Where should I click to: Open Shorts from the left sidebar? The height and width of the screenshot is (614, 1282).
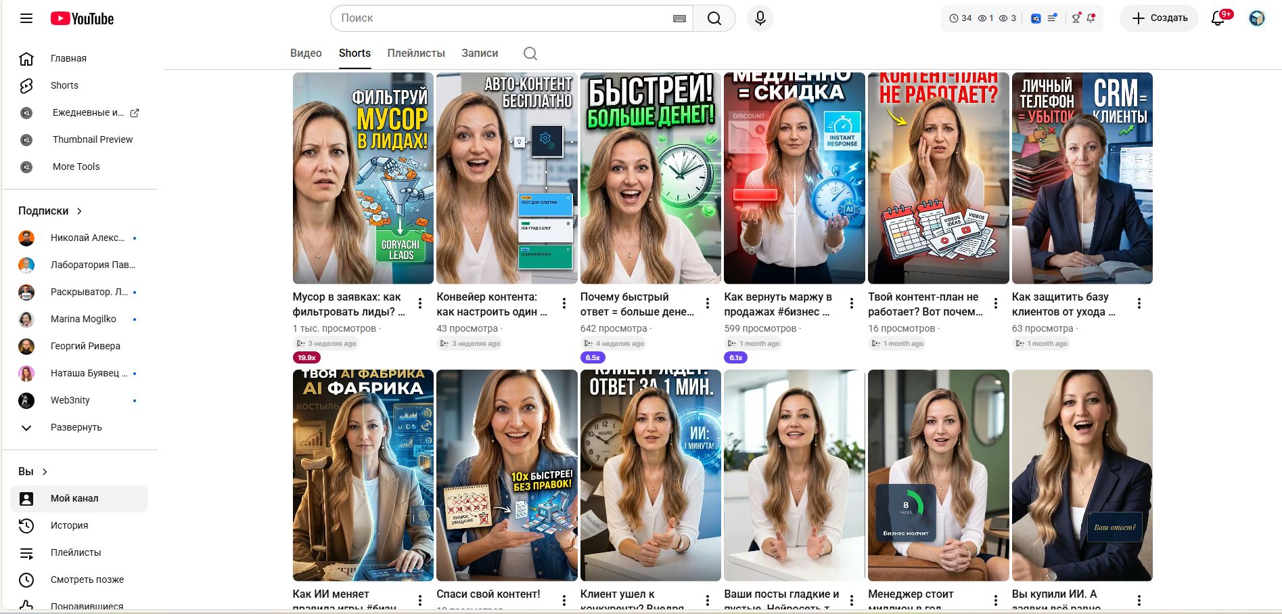(x=80, y=85)
